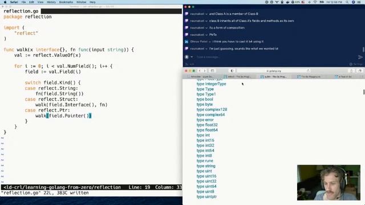Viewport: 365px width, 205px height.
Task: Open the Help menu
Action: (92, 2)
